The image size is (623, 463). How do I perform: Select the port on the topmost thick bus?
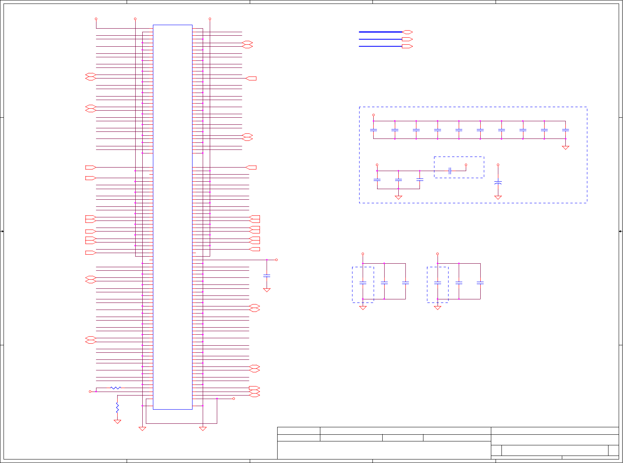coord(407,32)
